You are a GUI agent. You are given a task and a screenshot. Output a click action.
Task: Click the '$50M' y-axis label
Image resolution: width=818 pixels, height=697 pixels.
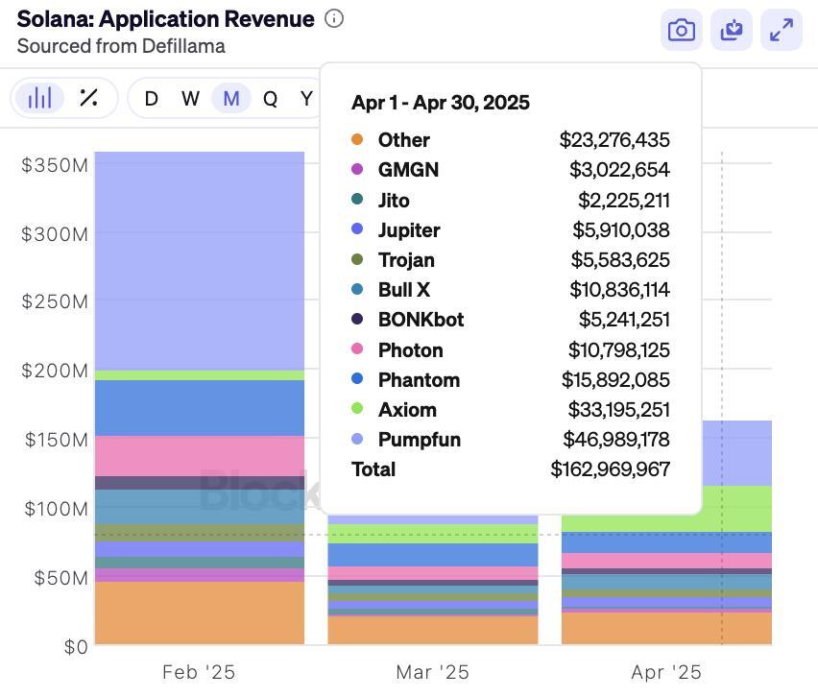(61, 578)
